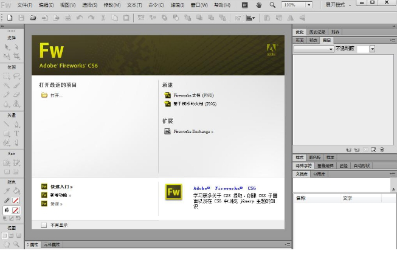Open the 文件(F) menu
Image resolution: width=397 pixels, height=259 pixels.
pos(24,5)
